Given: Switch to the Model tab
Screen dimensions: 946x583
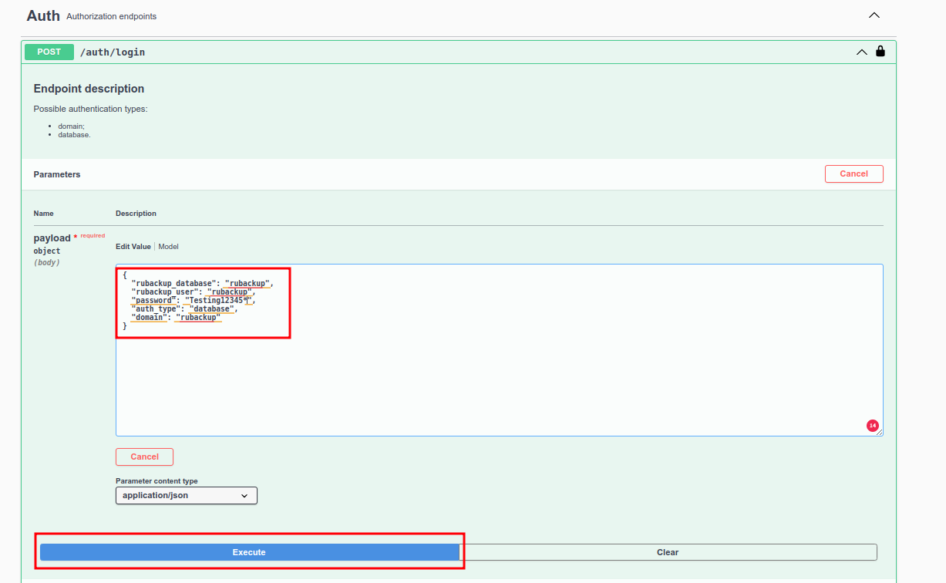Looking at the screenshot, I should pos(168,247).
